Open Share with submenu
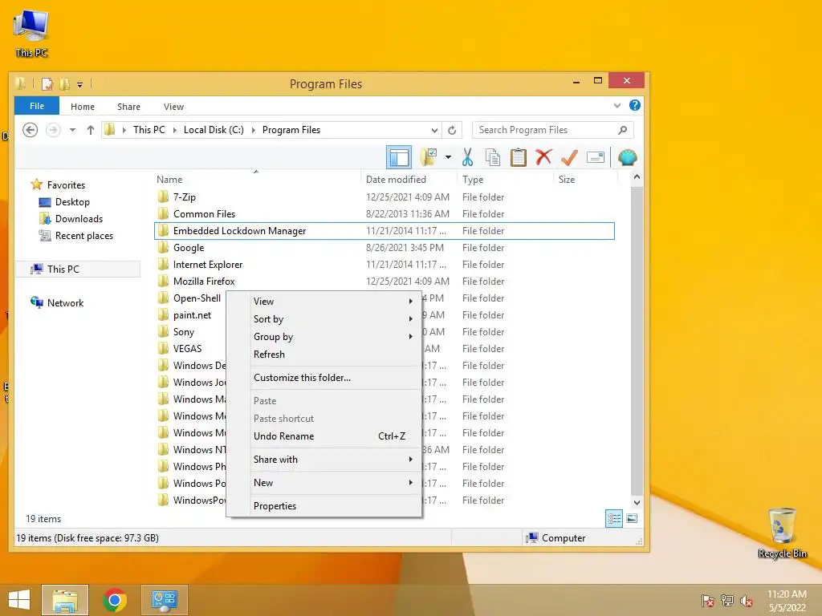 [324, 460]
